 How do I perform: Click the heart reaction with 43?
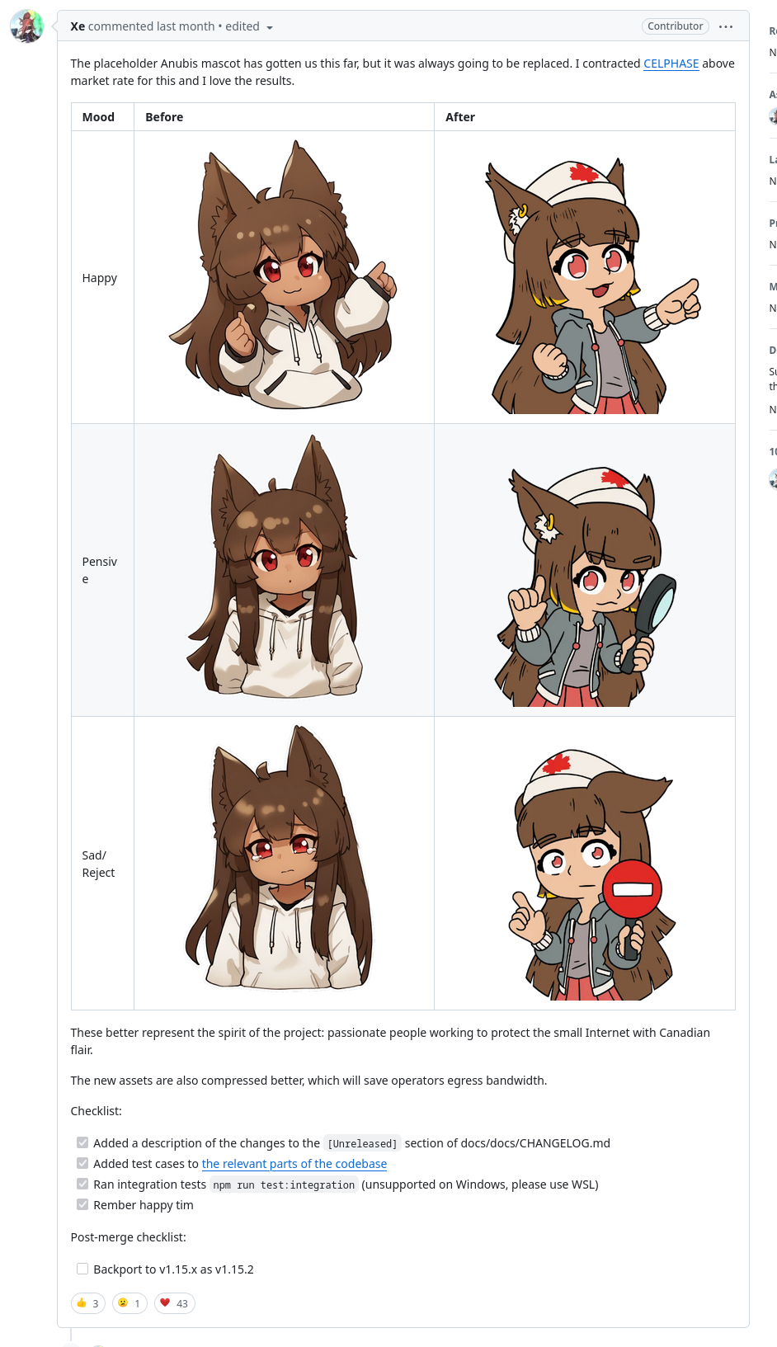coord(175,1303)
